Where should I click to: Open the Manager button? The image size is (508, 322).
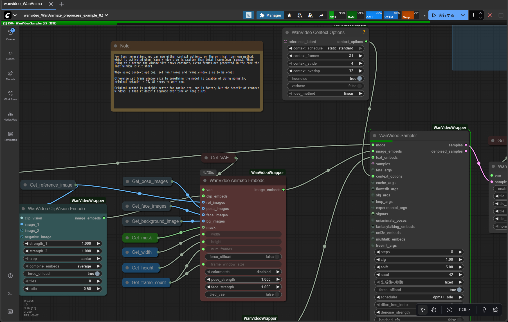click(270, 15)
